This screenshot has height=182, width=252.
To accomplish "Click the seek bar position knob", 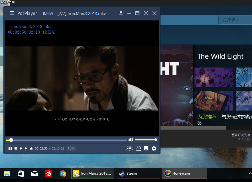I will 11,140.
